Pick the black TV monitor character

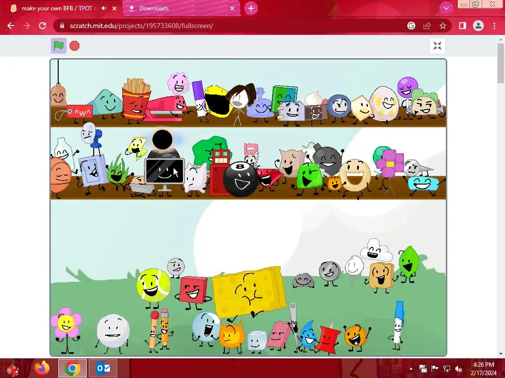165,171
